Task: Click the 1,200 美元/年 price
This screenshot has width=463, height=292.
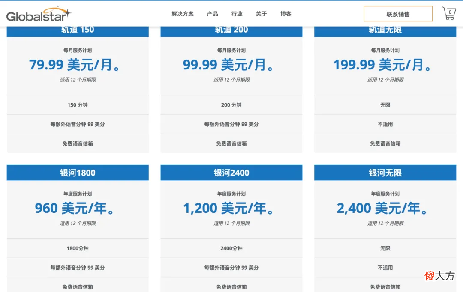Action: (x=228, y=208)
